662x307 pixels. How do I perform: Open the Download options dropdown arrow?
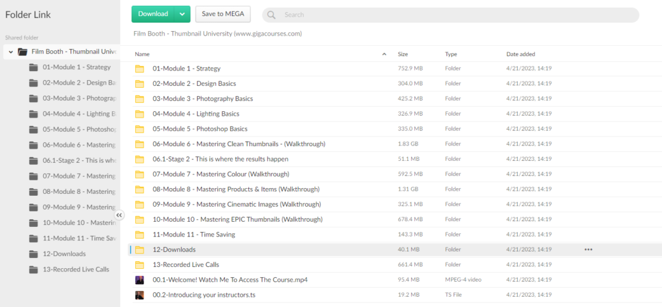coord(182,14)
